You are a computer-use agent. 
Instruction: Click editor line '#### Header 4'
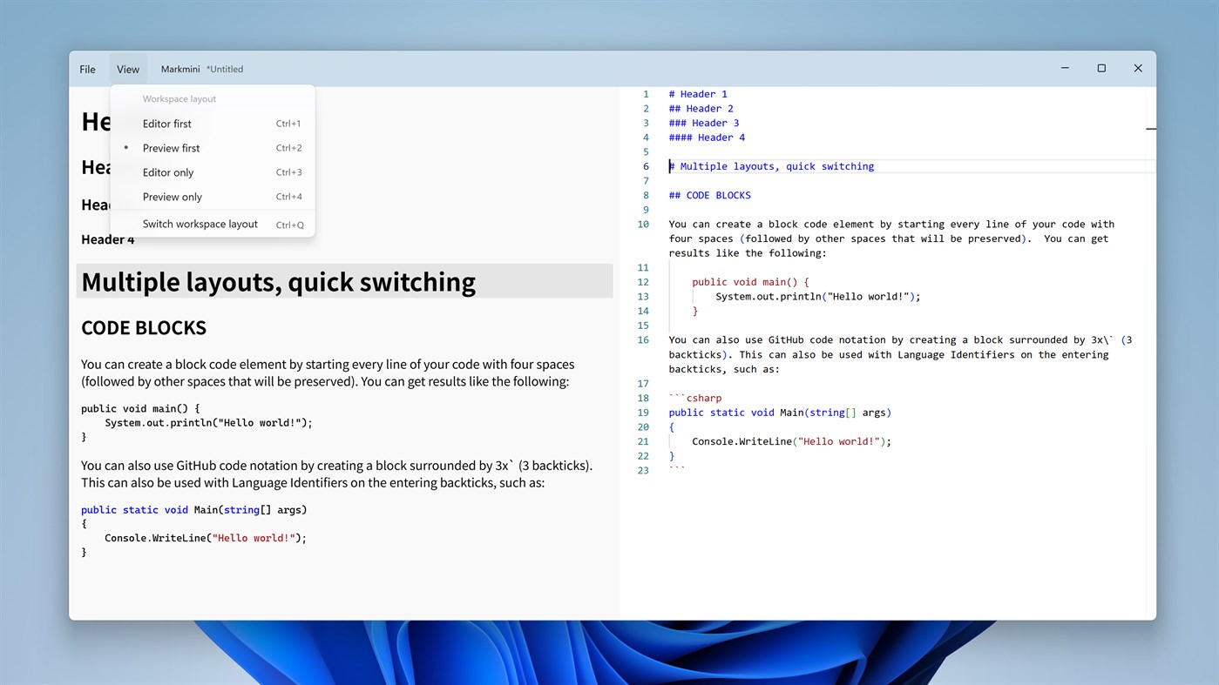point(707,138)
